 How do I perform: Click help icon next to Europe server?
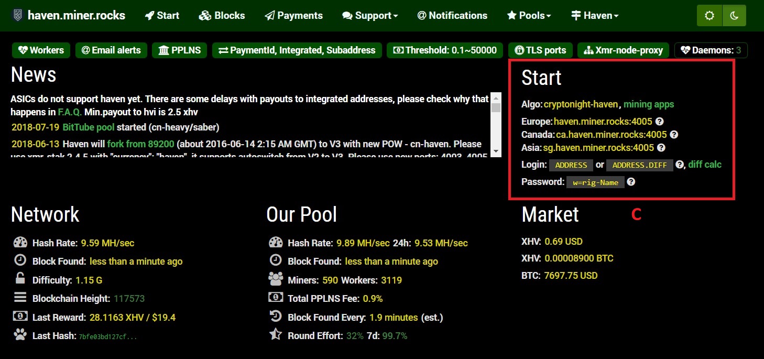pyautogui.click(x=660, y=122)
